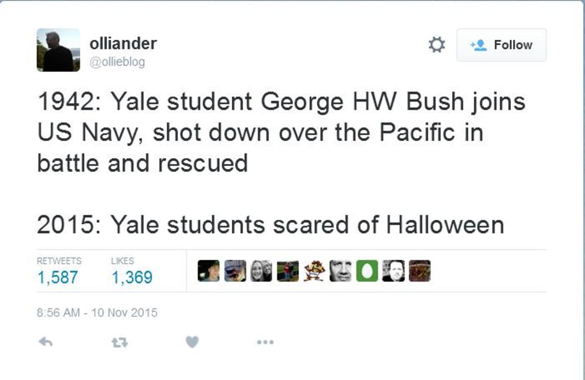
Task: Select the first liker avatar in the row
Action: (208, 271)
